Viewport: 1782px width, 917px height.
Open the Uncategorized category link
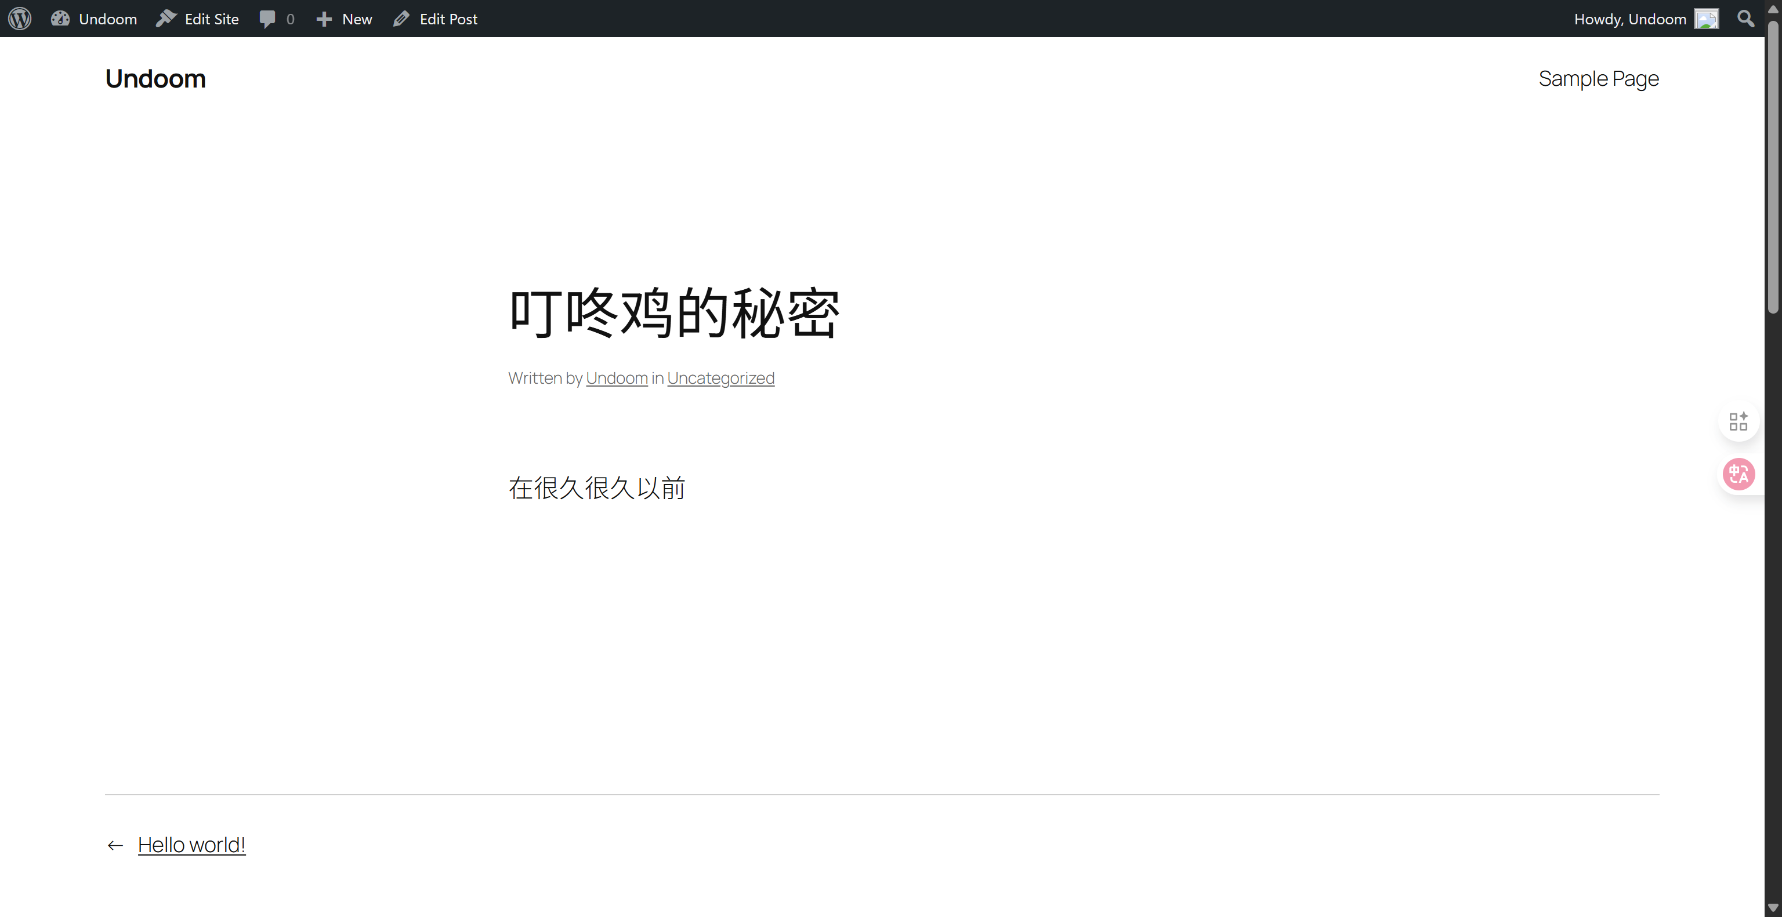pos(720,378)
